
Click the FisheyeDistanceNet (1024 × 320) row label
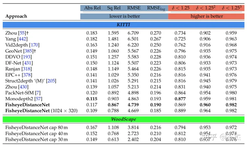point(42,111)
